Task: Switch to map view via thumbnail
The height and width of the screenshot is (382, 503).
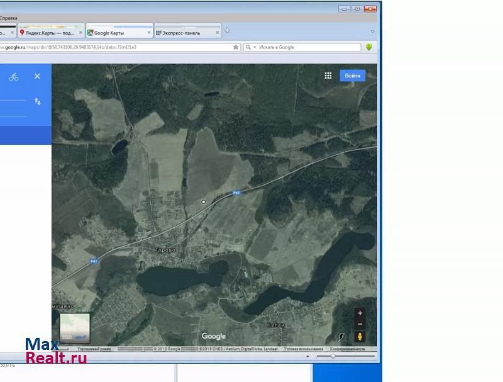Action: (75, 329)
